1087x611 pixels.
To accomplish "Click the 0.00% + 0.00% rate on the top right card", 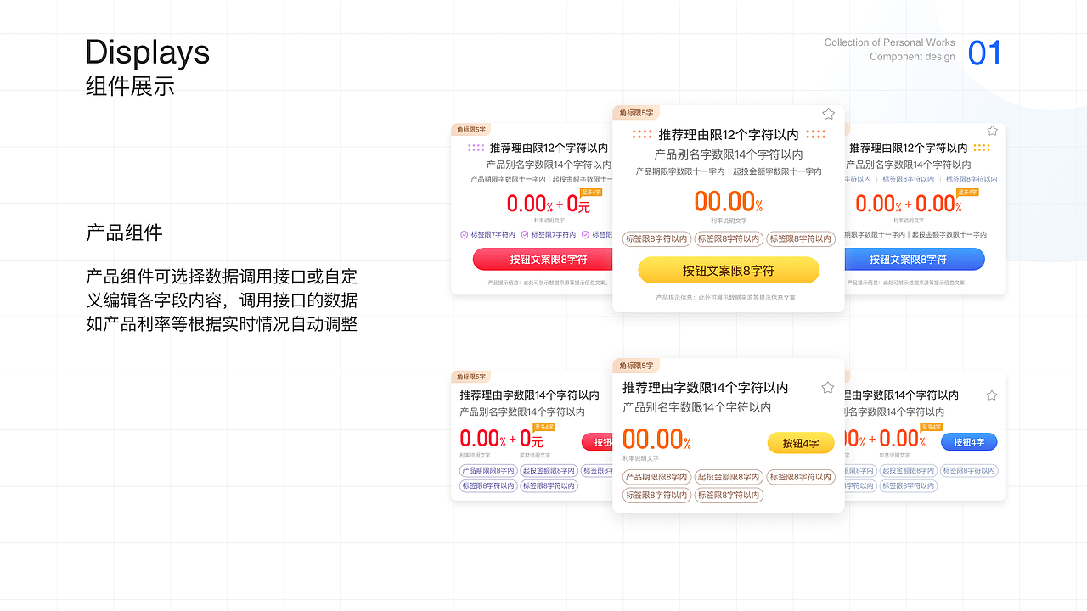I will [x=909, y=204].
